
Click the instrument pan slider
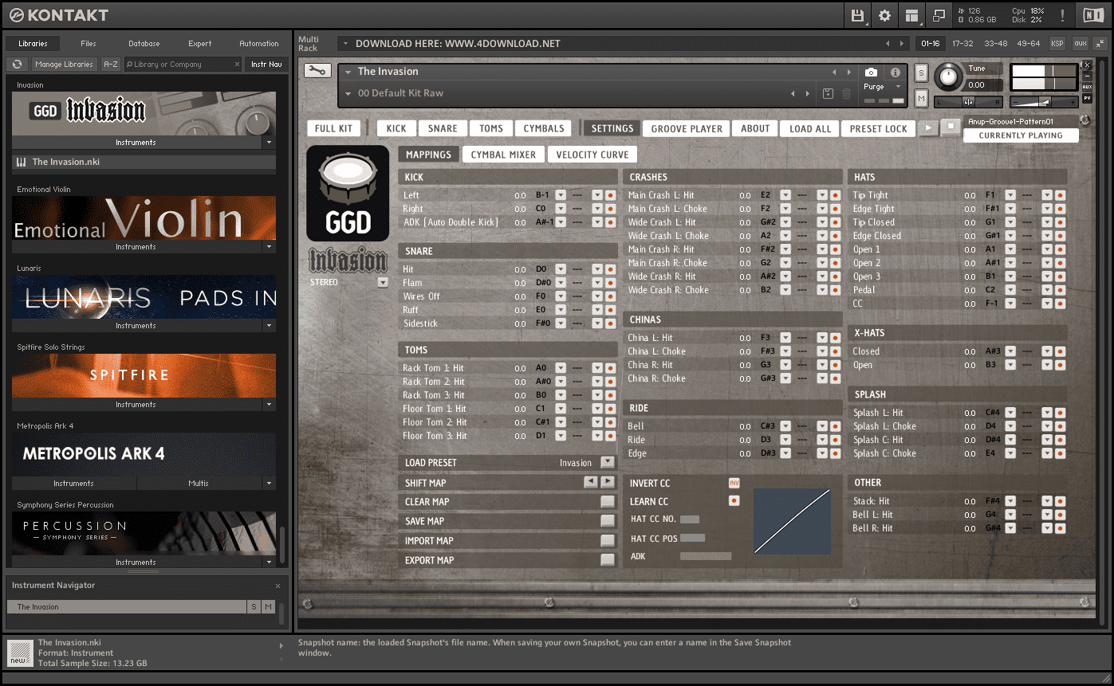pos(969,102)
